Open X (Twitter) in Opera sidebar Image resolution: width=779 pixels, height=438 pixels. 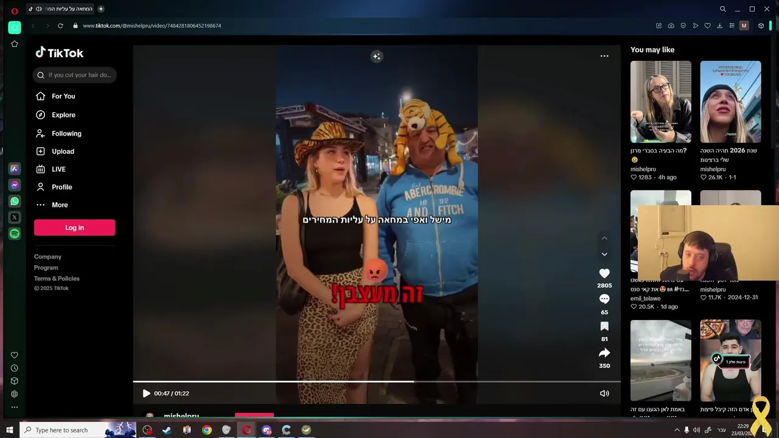tap(15, 217)
